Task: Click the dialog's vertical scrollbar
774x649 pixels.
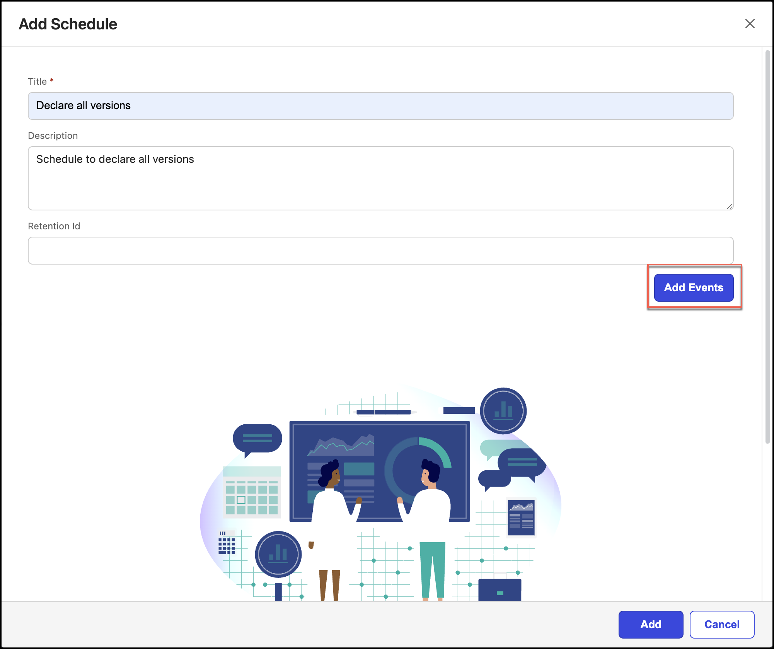Action: (767, 248)
